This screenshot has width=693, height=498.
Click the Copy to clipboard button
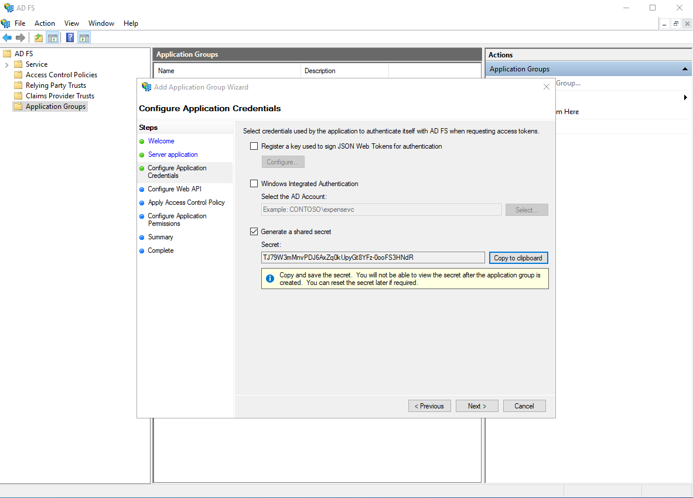[x=518, y=257]
